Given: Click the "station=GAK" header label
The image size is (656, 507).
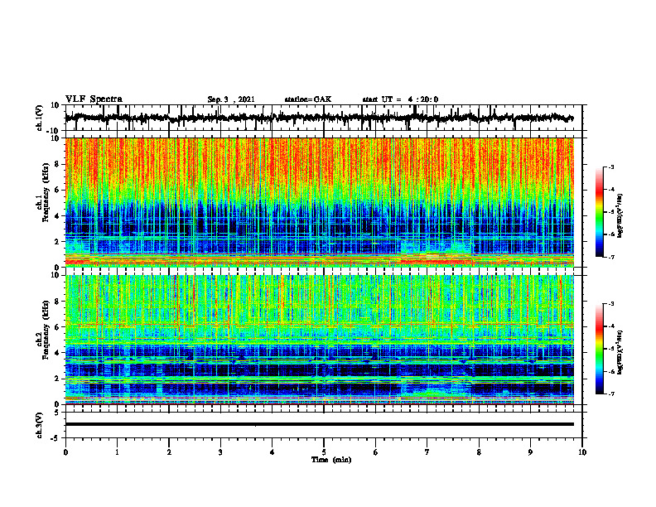Looking at the screenshot, I should tap(308, 99).
